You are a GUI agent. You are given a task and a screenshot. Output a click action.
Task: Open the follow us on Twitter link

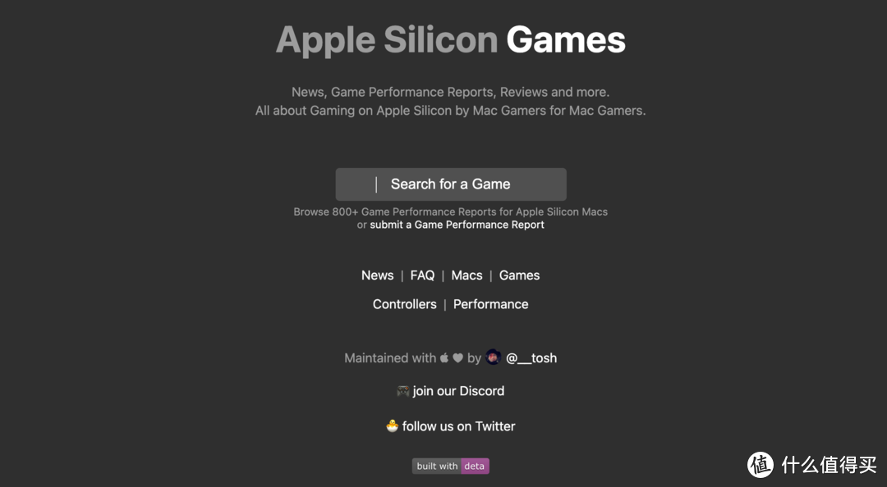[x=460, y=426]
